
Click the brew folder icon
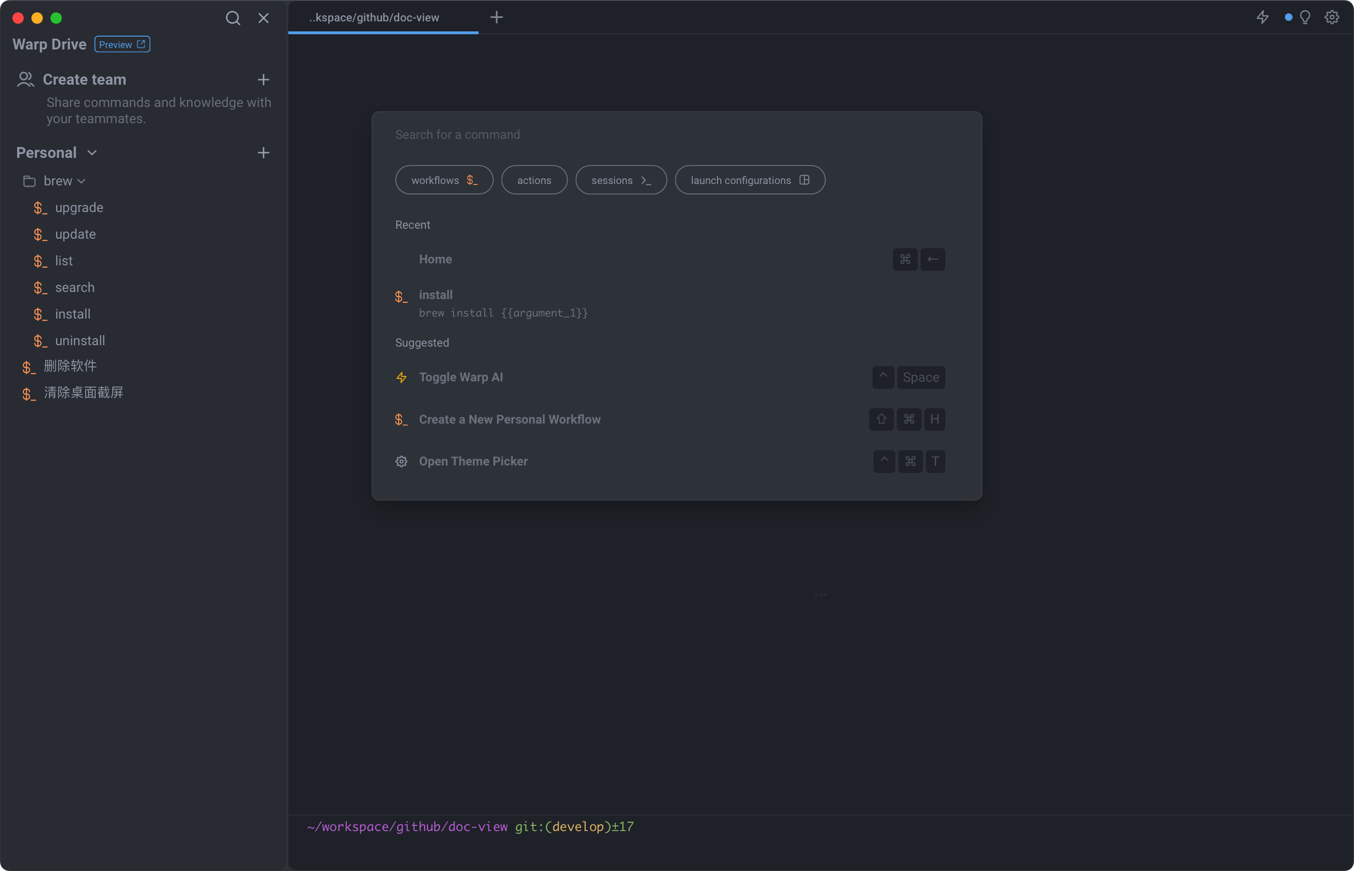(x=29, y=182)
